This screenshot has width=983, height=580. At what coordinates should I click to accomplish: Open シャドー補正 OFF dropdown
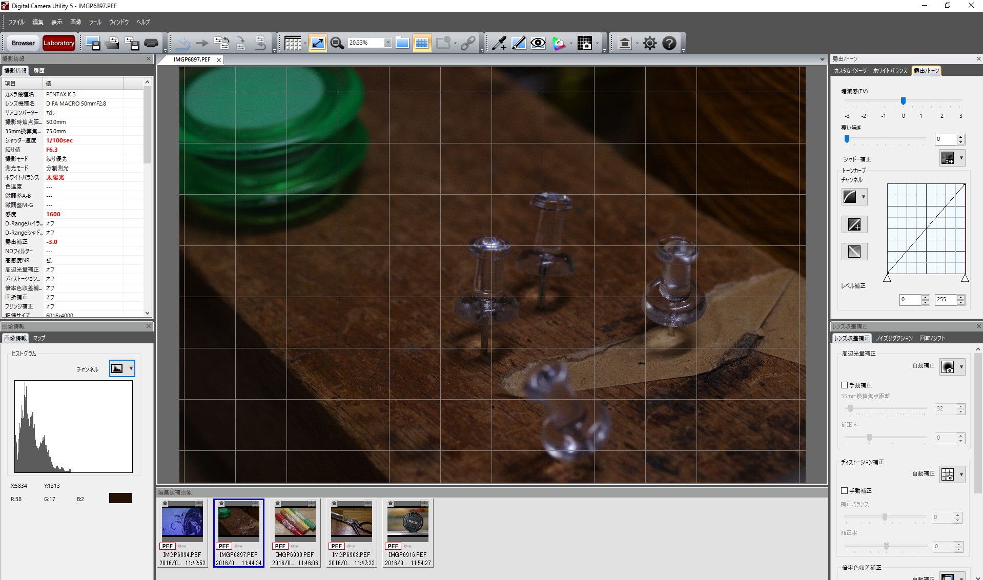953,158
